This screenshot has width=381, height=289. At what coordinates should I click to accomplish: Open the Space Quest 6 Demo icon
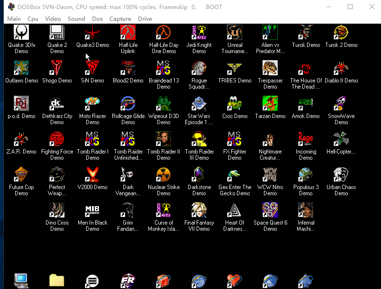[x=270, y=210]
